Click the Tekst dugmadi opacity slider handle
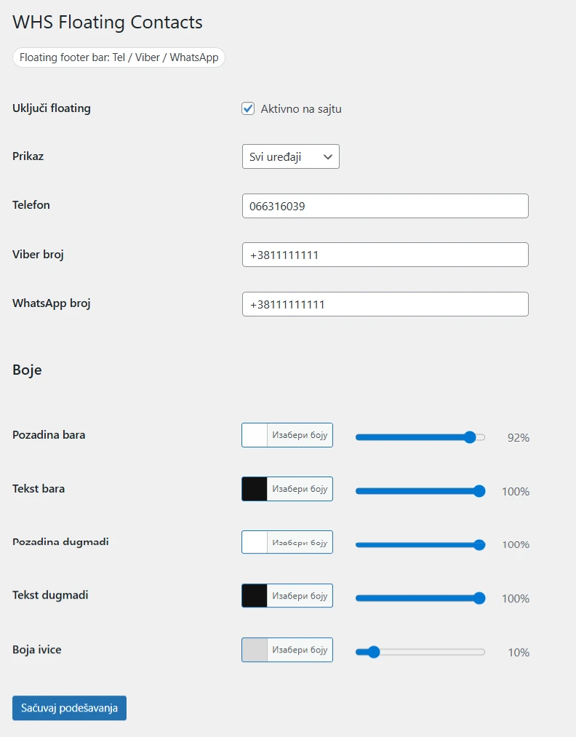 coord(479,598)
